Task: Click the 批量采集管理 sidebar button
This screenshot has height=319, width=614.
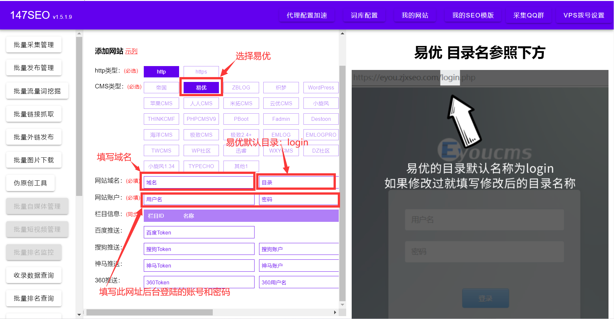Action: [34, 45]
